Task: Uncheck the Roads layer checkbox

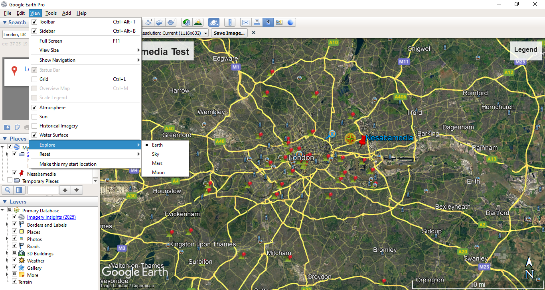Action: [x=14, y=247]
